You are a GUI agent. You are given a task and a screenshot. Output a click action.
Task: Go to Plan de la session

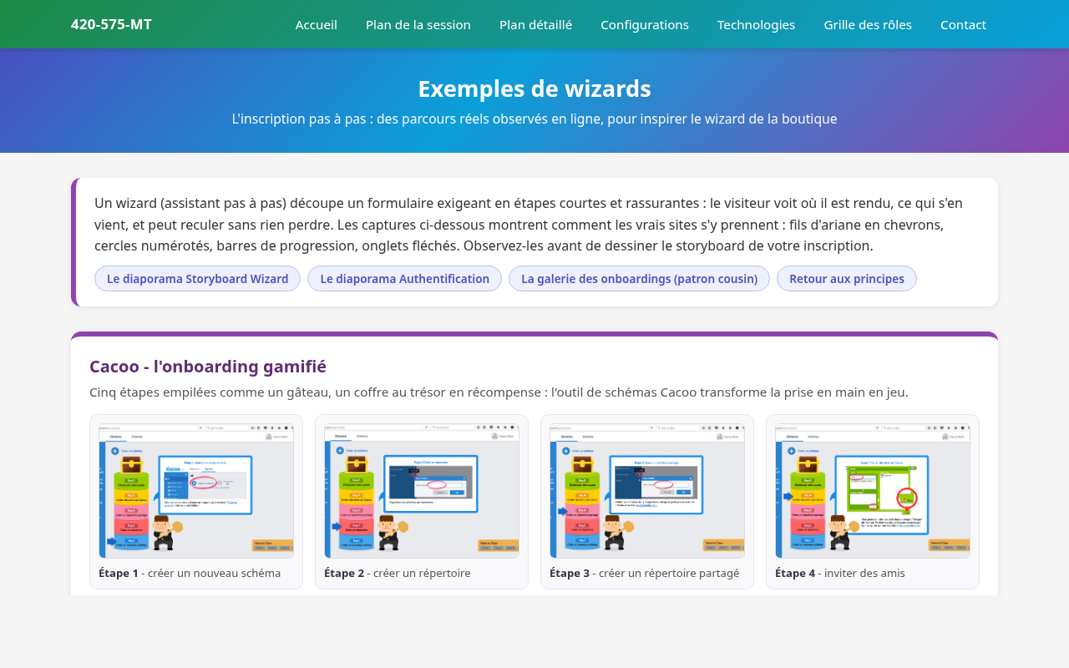coord(418,24)
